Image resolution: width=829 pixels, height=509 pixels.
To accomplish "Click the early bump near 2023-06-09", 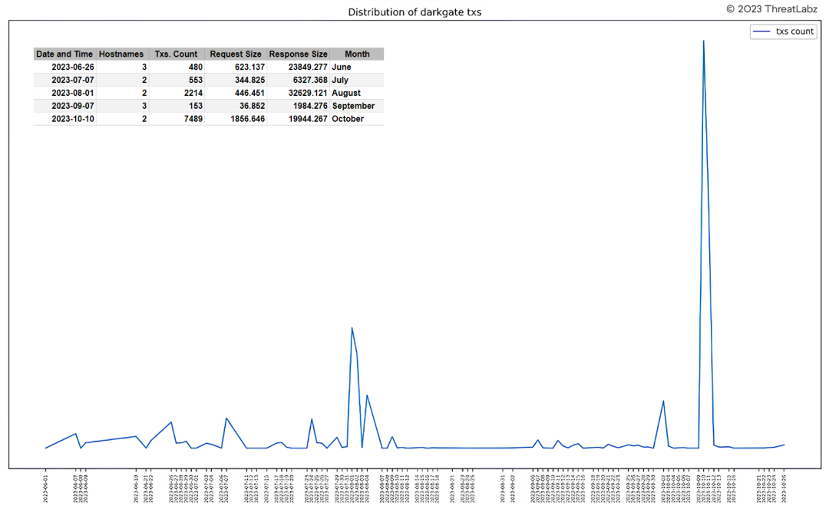I will coord(74,435).
